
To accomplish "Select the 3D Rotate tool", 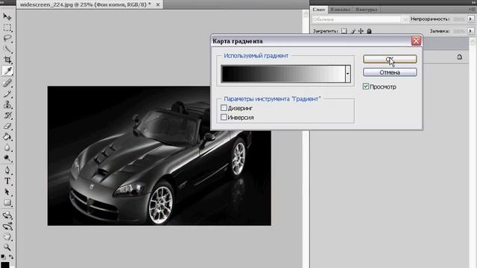I will point(7,215).
